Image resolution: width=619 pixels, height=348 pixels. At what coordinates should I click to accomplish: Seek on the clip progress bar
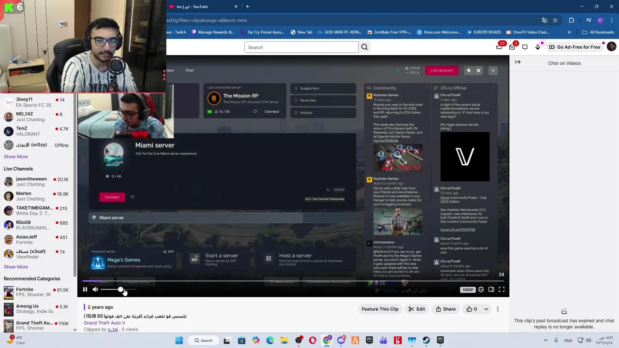pos(294,281)
